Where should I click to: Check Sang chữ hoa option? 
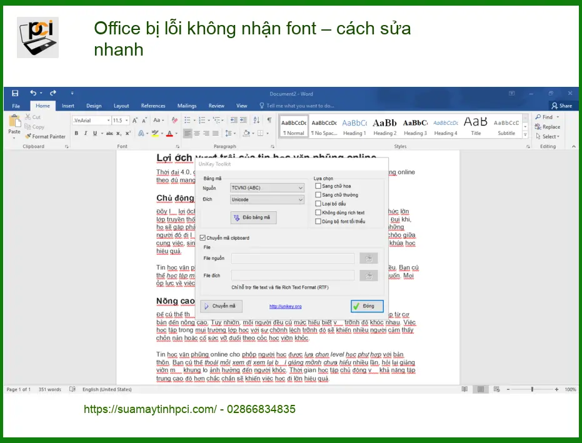click(318, 186)
